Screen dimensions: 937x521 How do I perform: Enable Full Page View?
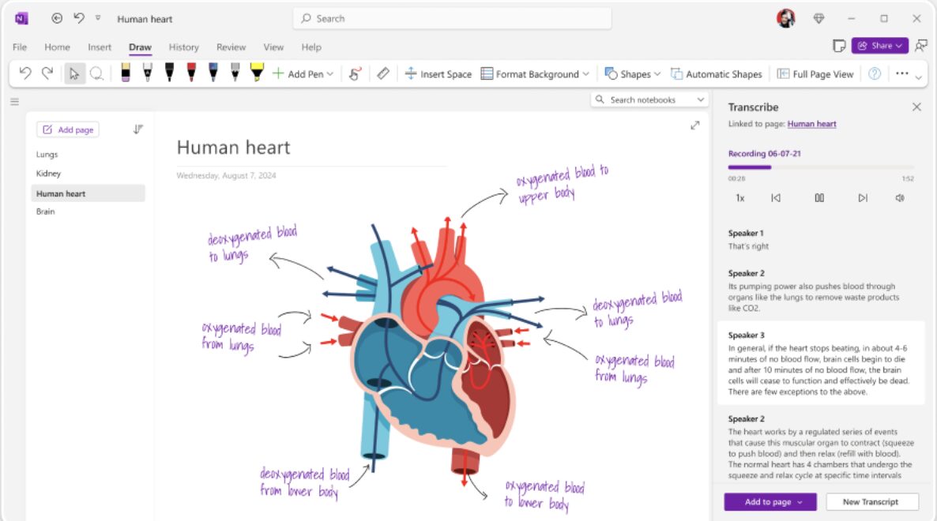click(815, 74)
